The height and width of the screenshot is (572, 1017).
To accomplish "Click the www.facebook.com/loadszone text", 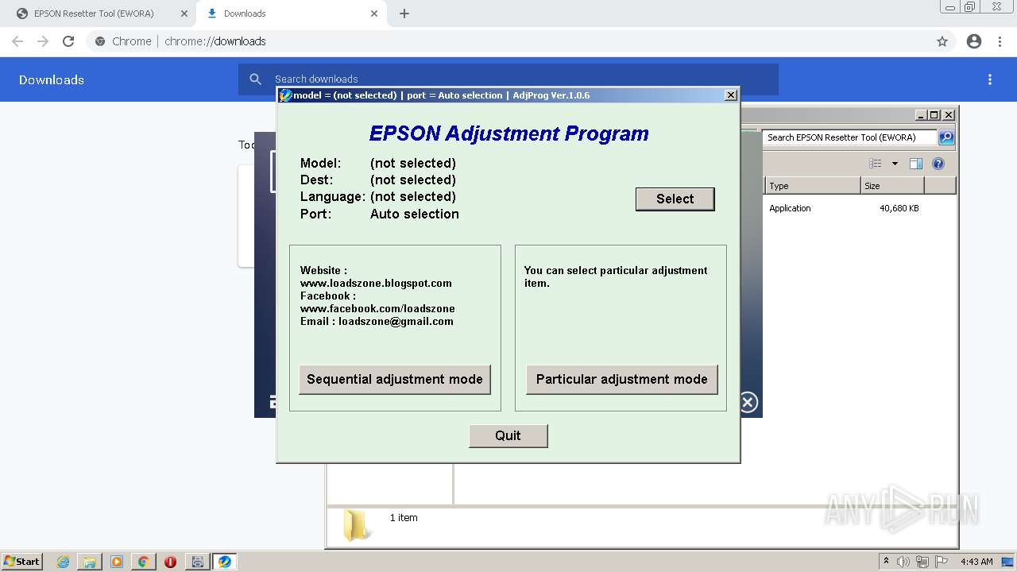I will point(377,308).
